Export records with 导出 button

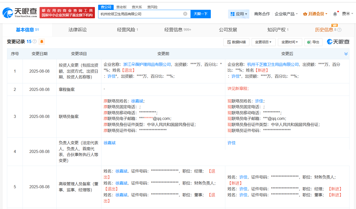pyautogui.click(x=313, y=42)
